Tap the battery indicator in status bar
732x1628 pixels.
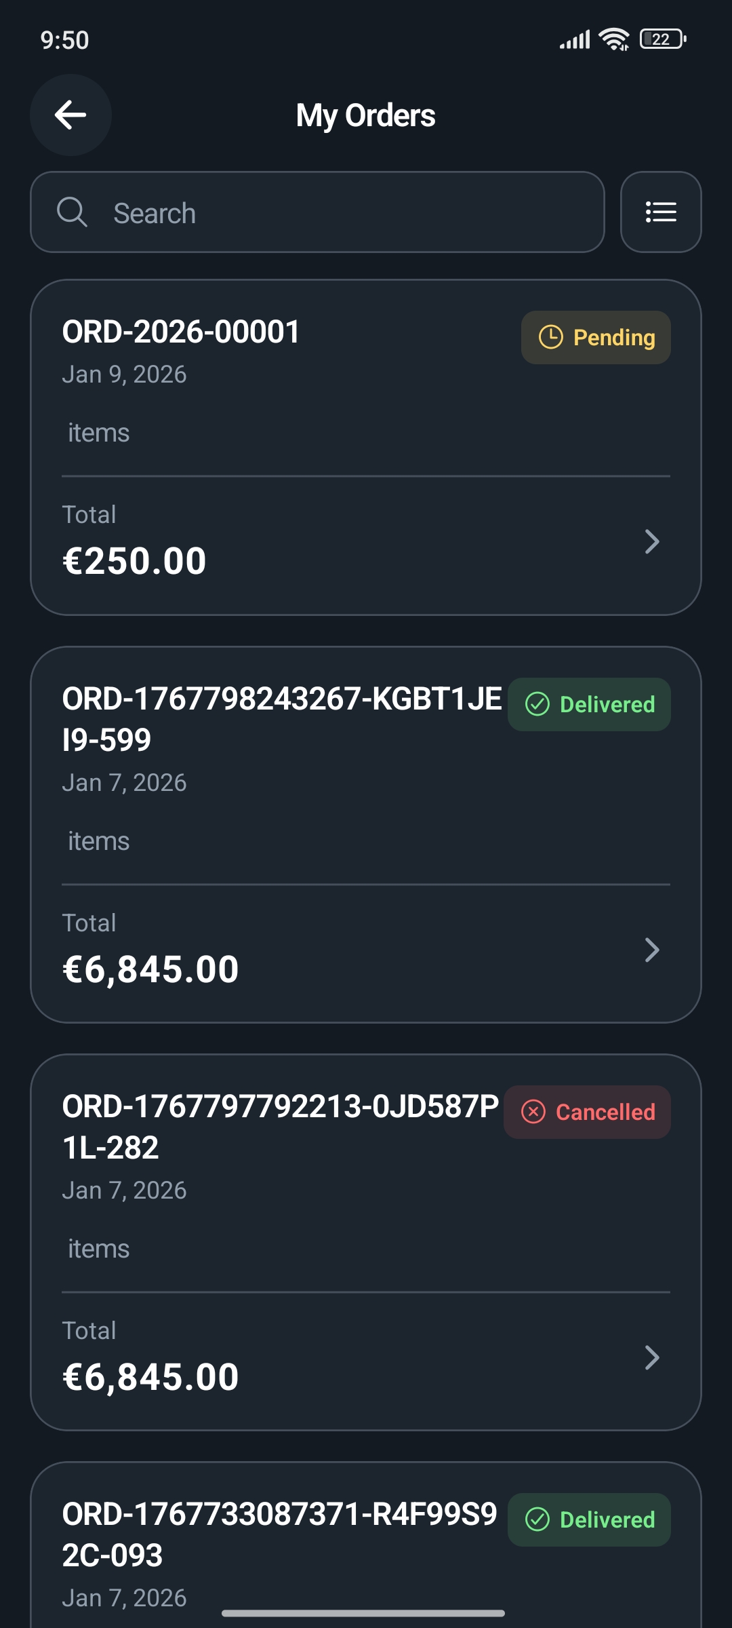tap(662, 39)
